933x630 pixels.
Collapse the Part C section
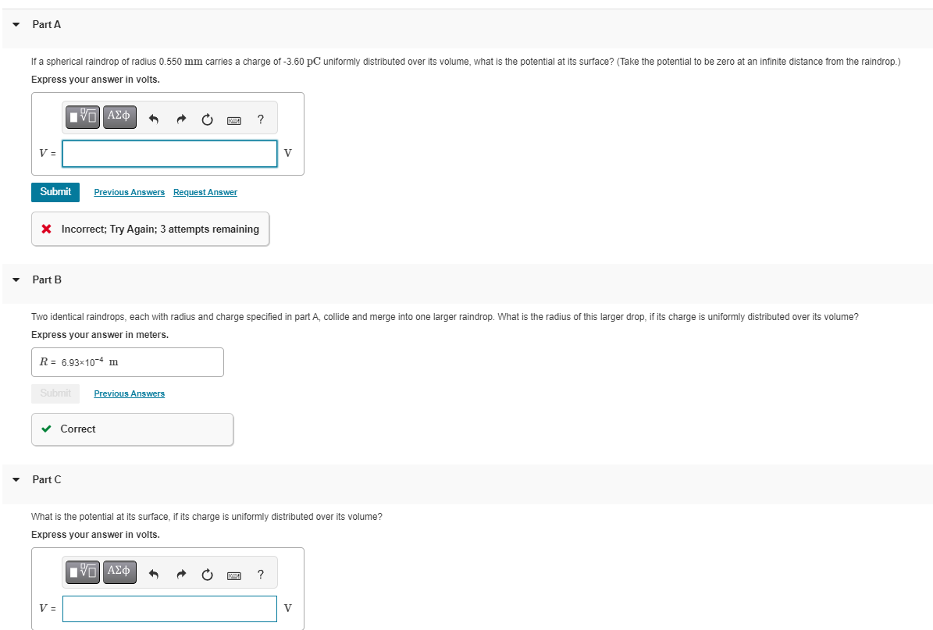point(15,479)
